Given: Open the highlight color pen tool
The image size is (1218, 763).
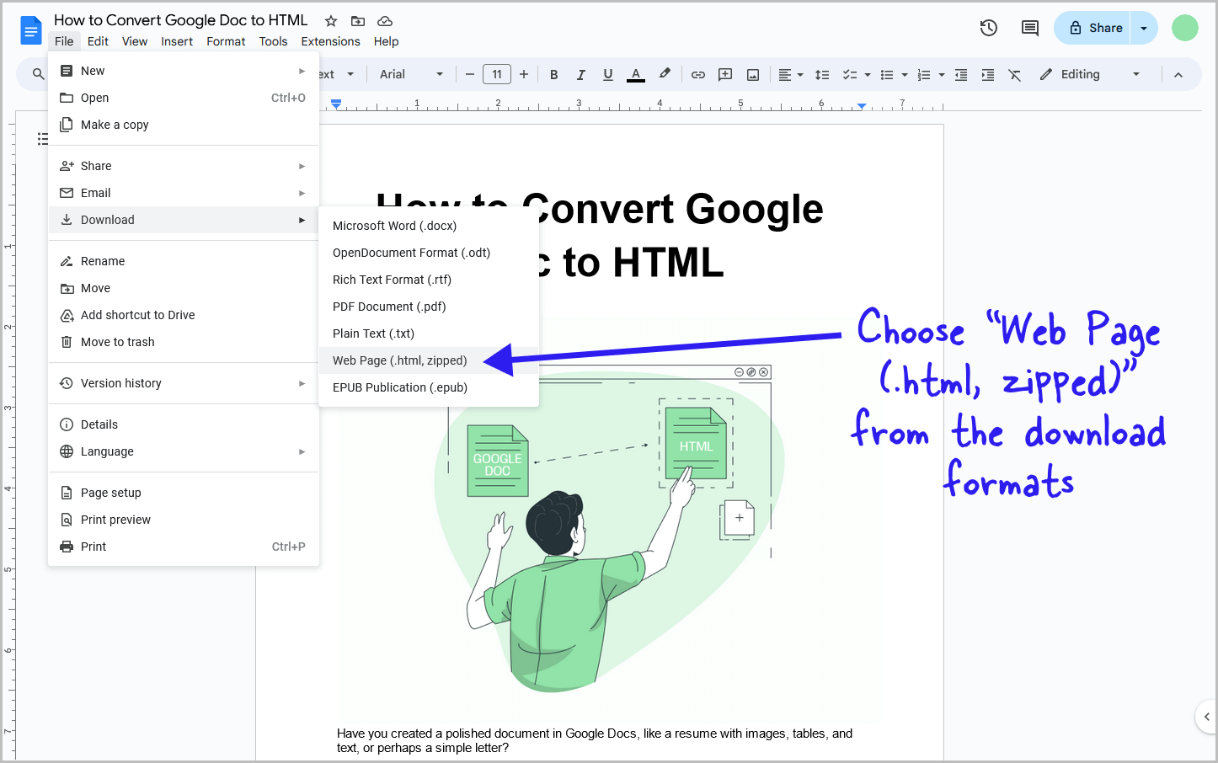Looking at the screenshot, I should tap(665, 74).
